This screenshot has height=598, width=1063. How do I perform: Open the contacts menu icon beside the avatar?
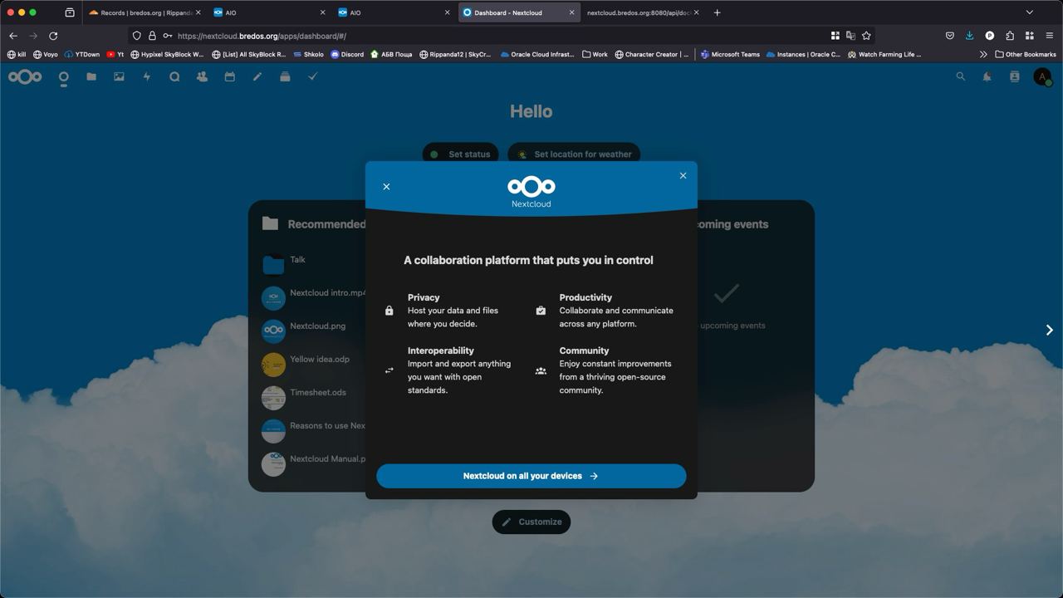click(1014, 76)
